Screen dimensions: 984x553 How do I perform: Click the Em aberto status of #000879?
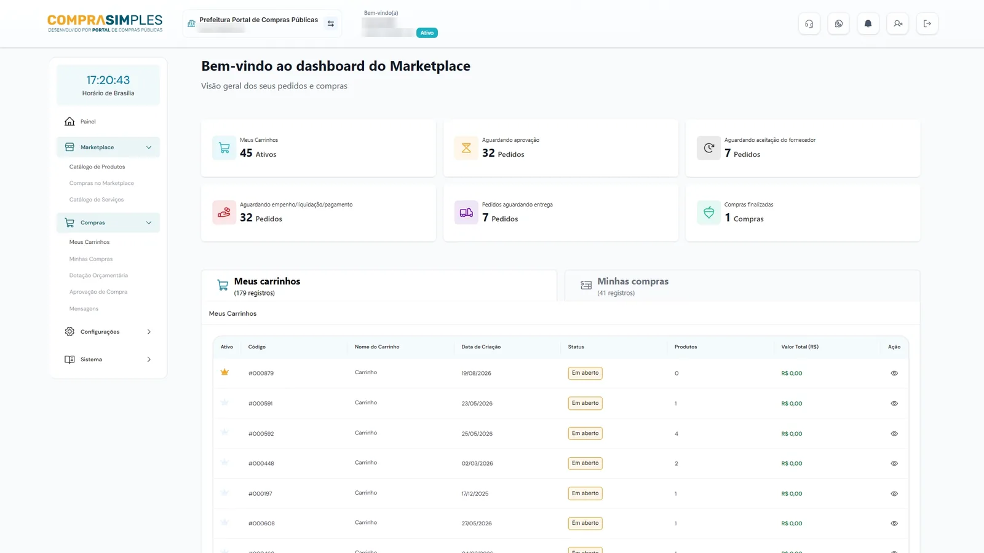click(x=585, y=373)
